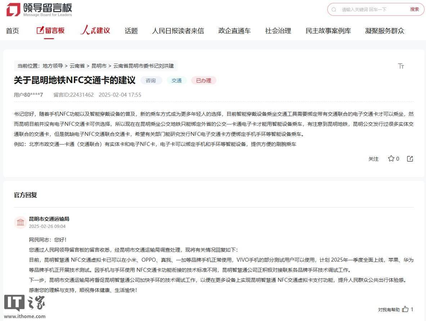The width and height of the screenshot is (426, 321).
Task: Click the 搜索 search button
Action: tap(414, 9)
